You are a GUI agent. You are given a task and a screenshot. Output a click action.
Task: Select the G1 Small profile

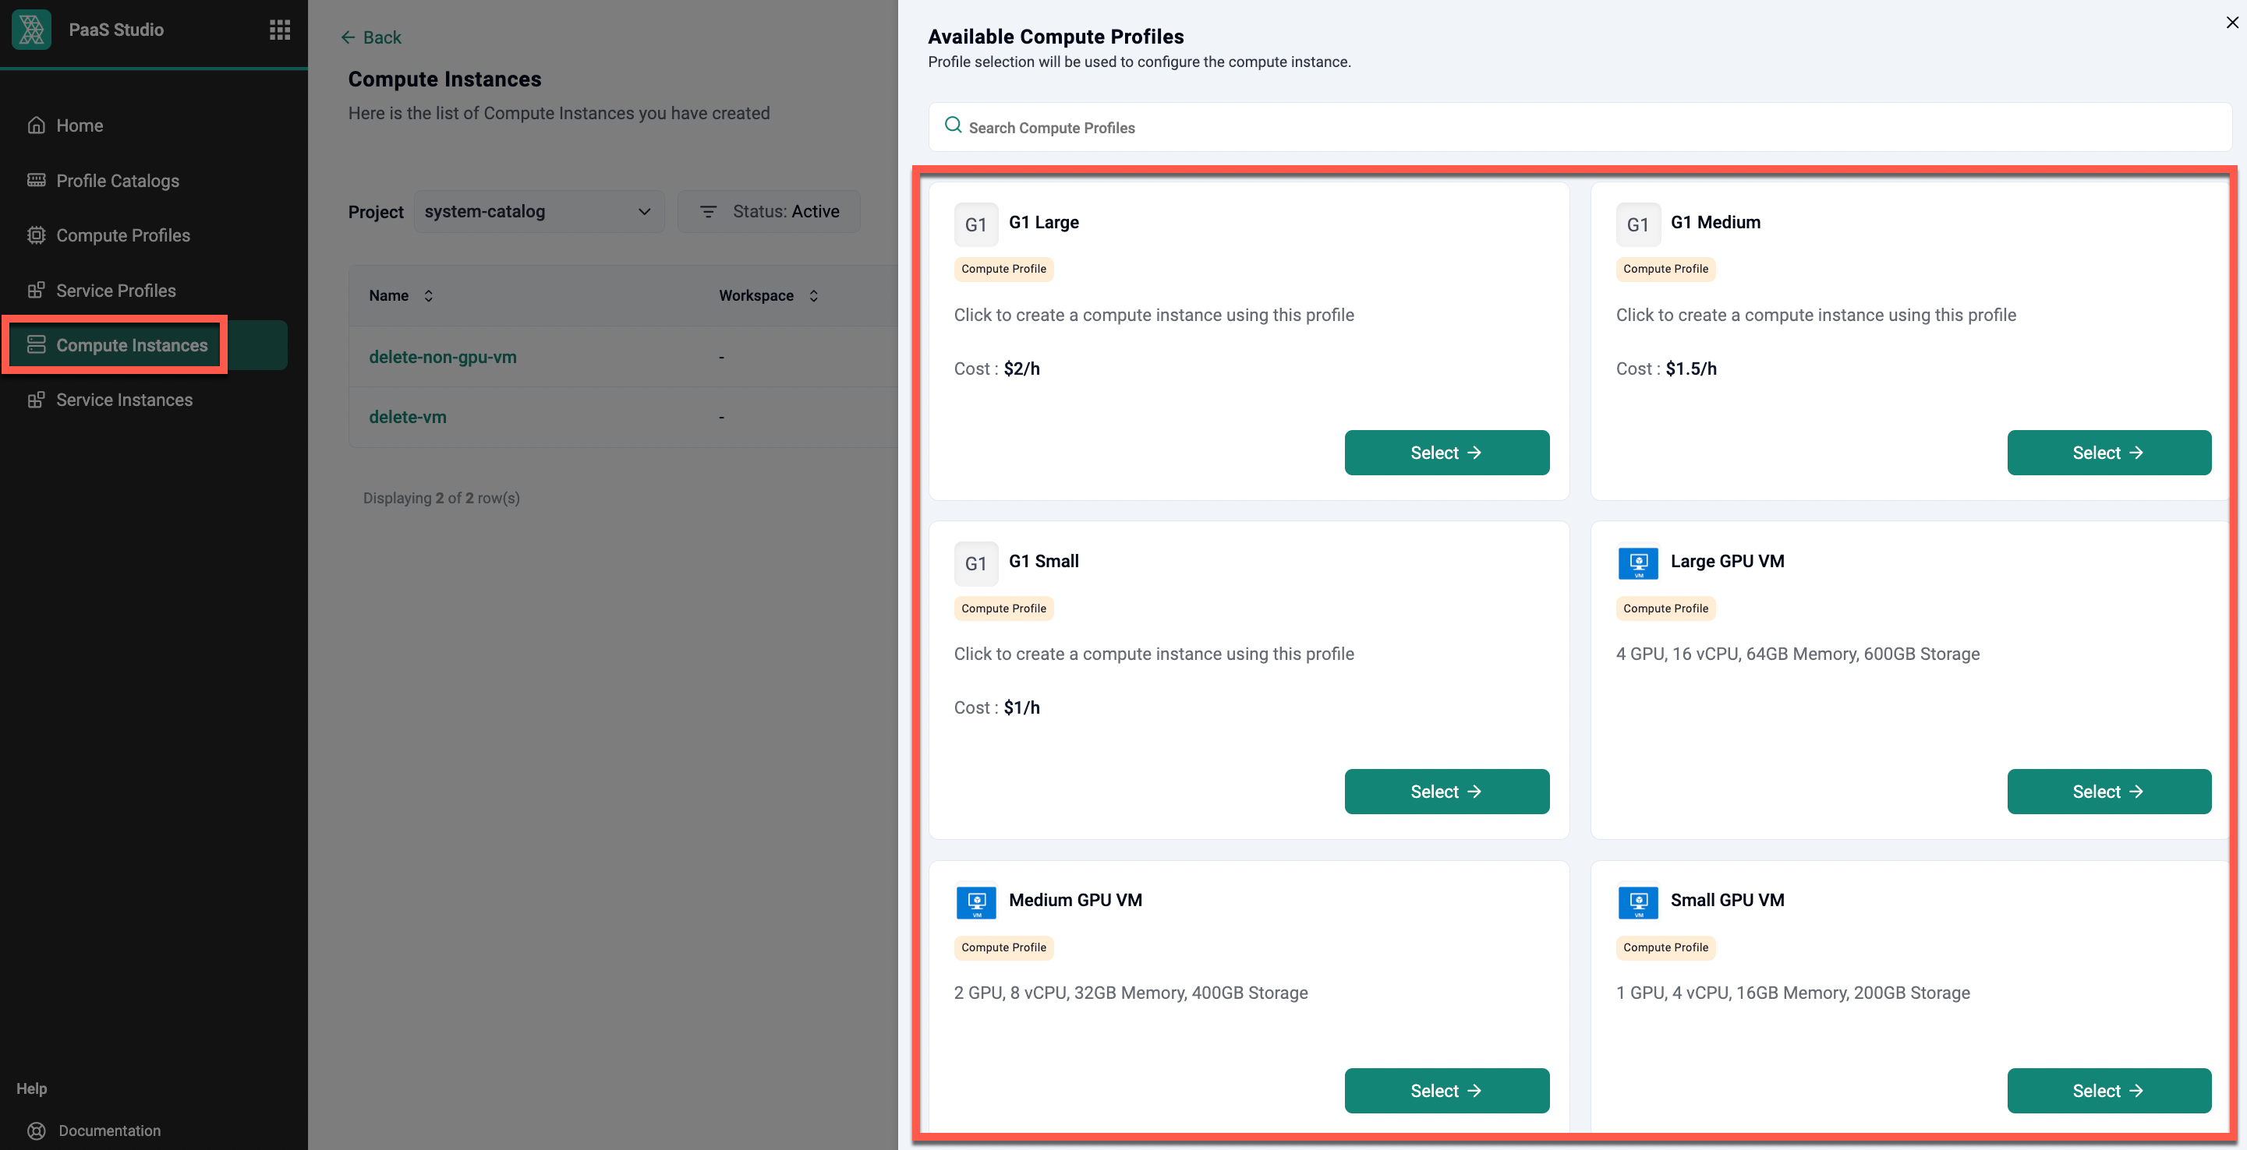point(1446,792)
